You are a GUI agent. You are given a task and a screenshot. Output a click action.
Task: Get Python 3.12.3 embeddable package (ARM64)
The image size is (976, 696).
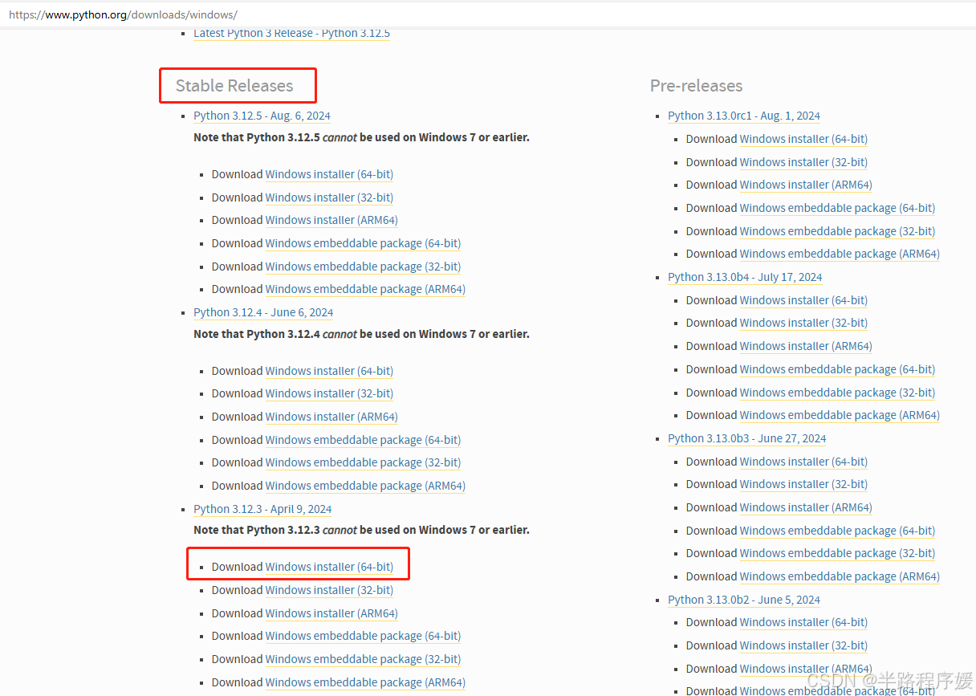pyautogui.click(x=365, y=682)
